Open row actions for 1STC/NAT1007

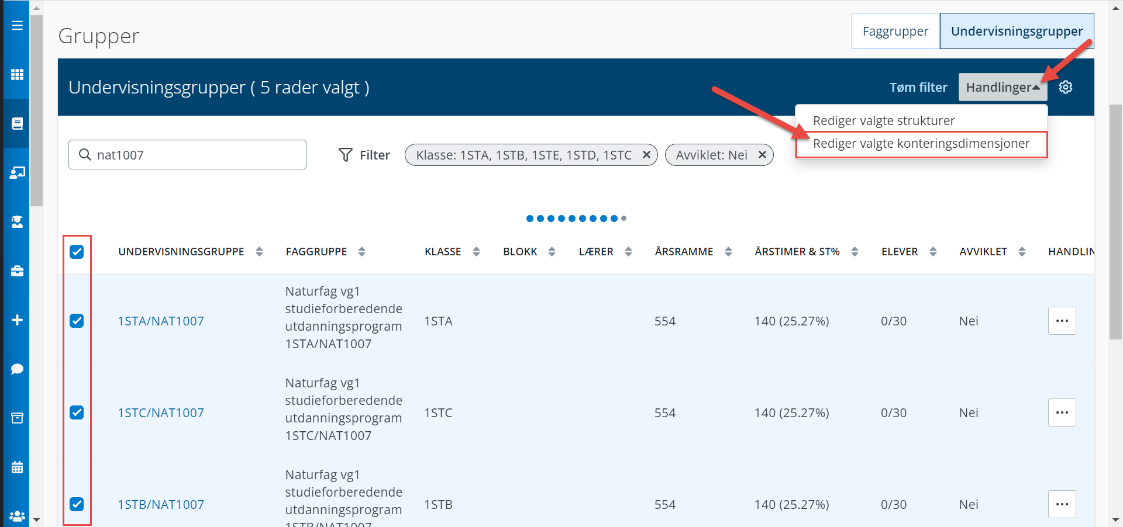[x=1062, y=412]
